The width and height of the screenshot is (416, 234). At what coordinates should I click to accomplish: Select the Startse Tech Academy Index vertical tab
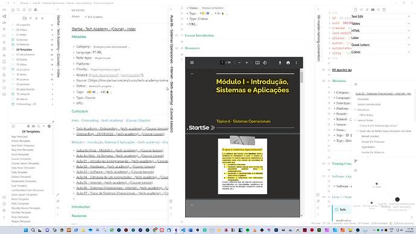pos(58,46)
